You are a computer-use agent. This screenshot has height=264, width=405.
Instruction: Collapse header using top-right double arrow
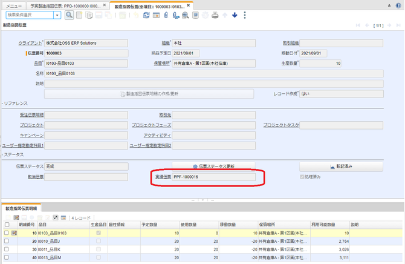coord(389,5)
